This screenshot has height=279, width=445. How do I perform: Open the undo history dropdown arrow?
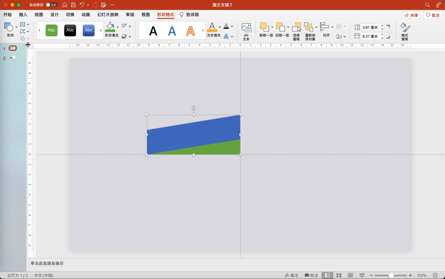(x=88, y=5)
